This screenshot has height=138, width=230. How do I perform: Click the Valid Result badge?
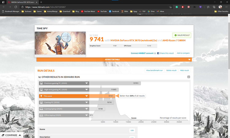pyautogui.click(x=182, y=35)
